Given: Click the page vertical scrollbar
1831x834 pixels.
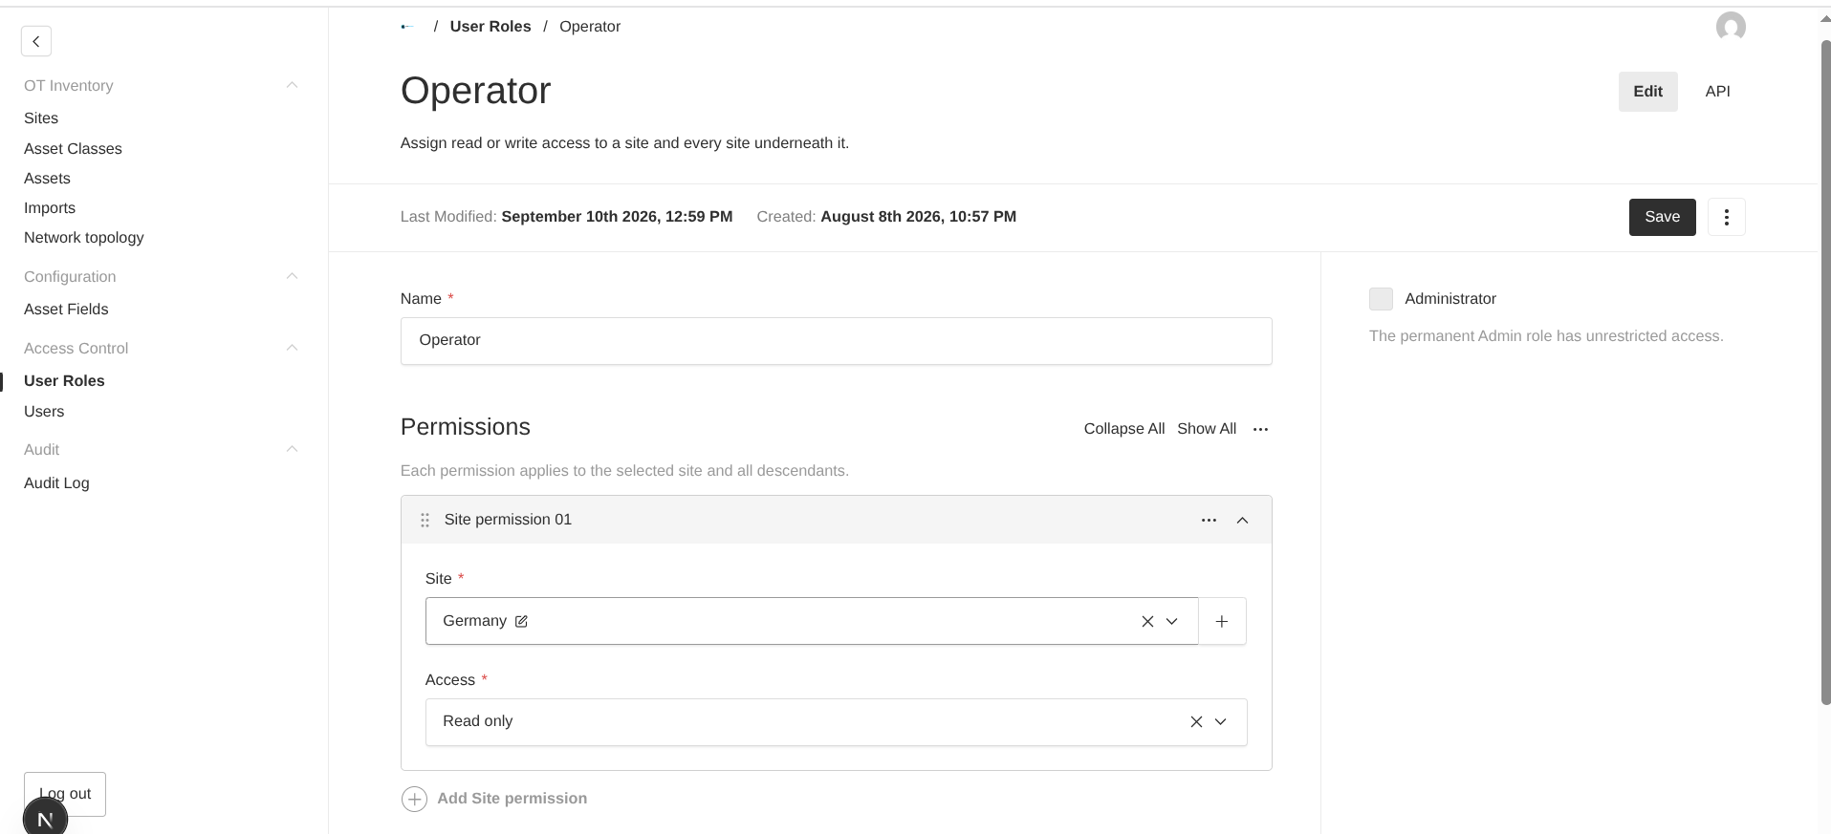Looking at the screenshot, I should pos(1825,373).
